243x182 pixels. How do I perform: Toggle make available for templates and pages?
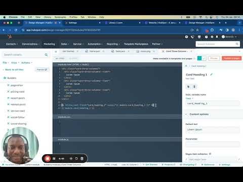(201, 59)
